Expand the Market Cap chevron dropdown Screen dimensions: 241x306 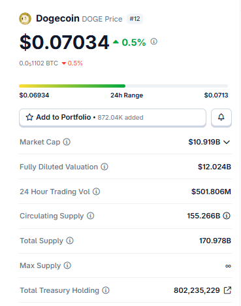coord(227,142)
